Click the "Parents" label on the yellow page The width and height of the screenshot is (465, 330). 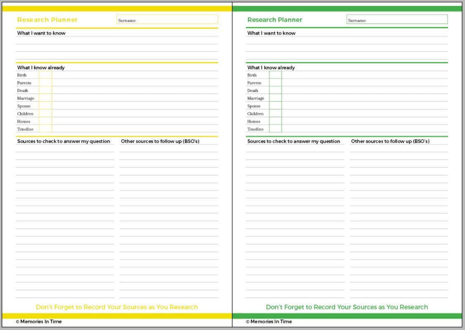coord(24,83)
